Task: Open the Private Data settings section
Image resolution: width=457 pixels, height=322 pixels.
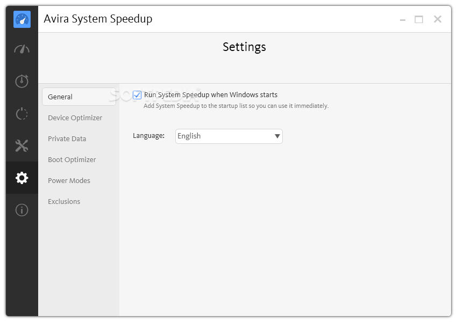Action: (x=67, y=139)
